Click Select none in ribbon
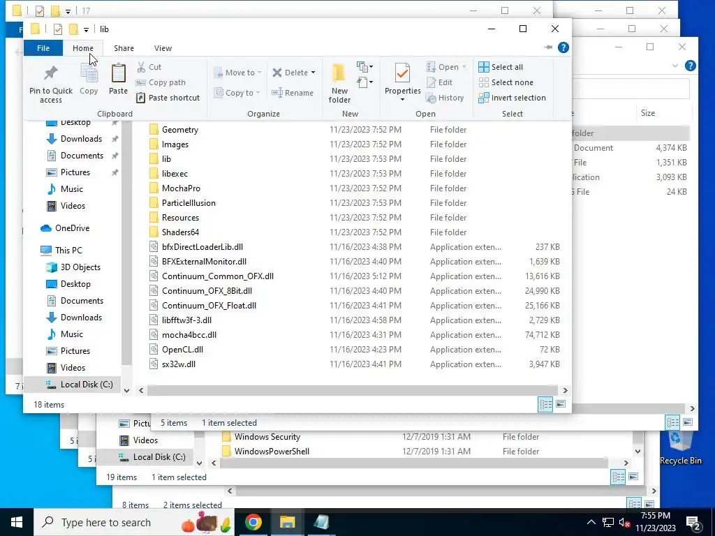The image size is (715, 536). pyautogui.click(x=506, y=82)
